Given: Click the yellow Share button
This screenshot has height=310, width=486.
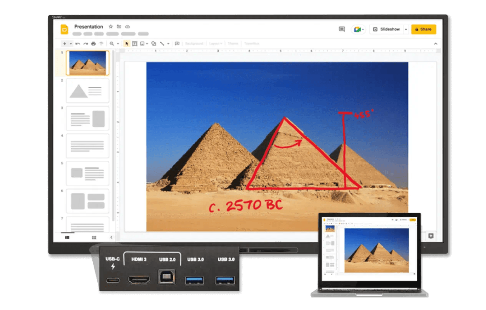Looking at the screenshot, I should pyautogui.click(x=423, y=29).
